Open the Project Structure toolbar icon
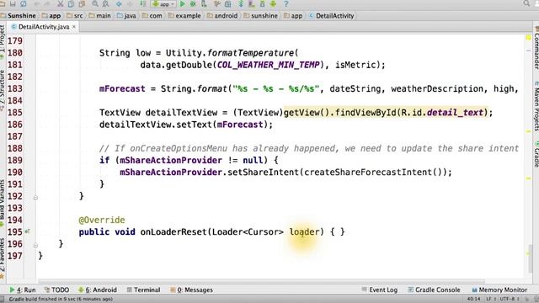This screenshot has height=303, width=539. click(x=228, y=3)
